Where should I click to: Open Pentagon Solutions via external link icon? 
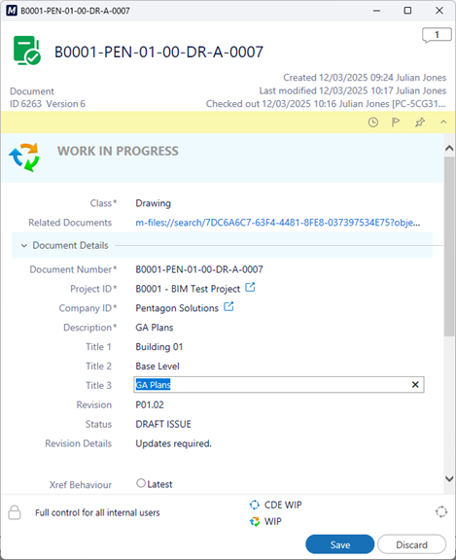pyautogui.click(x=228, y=307)
